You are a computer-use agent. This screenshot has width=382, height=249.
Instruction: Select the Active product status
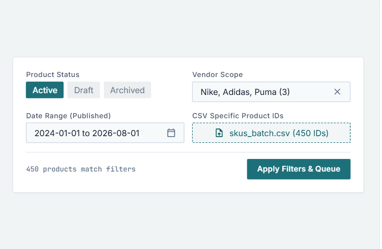tap(45, 90)
